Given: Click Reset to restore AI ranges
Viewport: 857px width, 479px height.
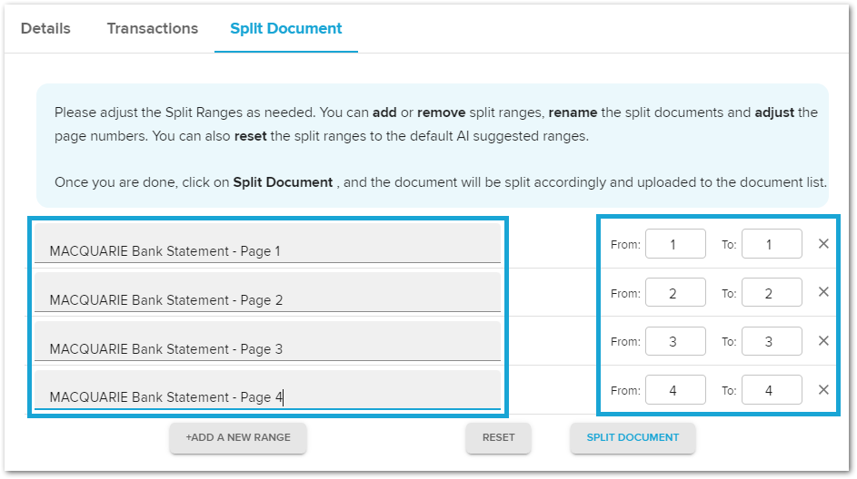Looking at the screenshot, I should 498,437.
